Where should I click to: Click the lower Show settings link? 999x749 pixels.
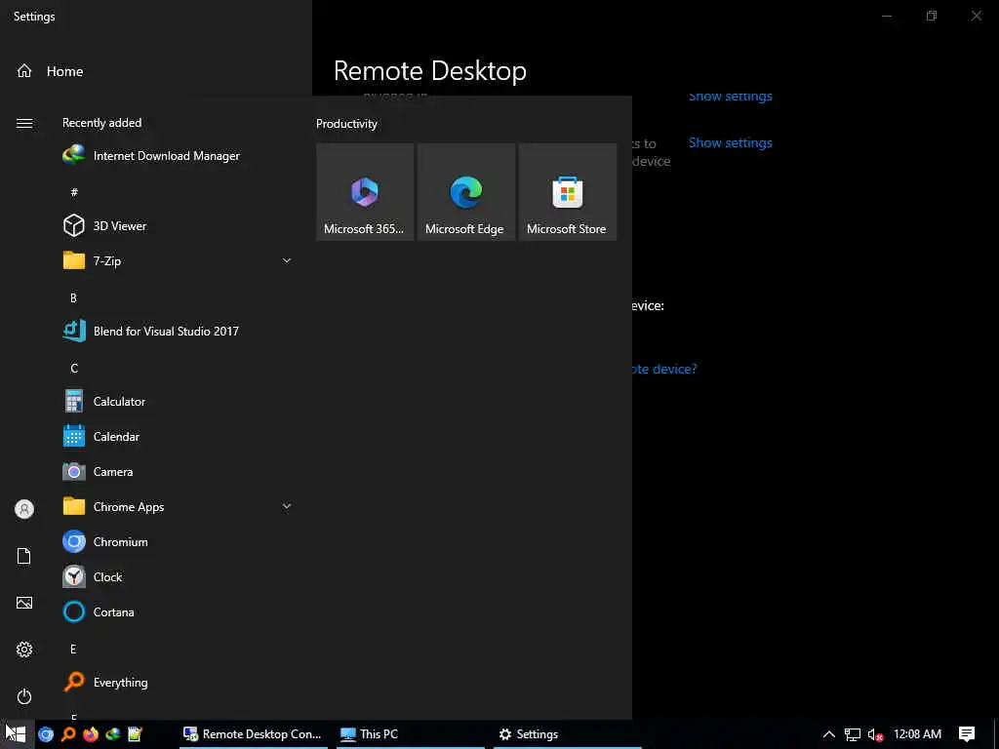730,142
